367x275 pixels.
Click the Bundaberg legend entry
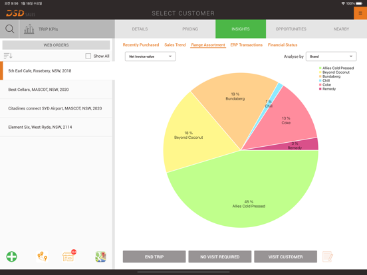point(330,76)
